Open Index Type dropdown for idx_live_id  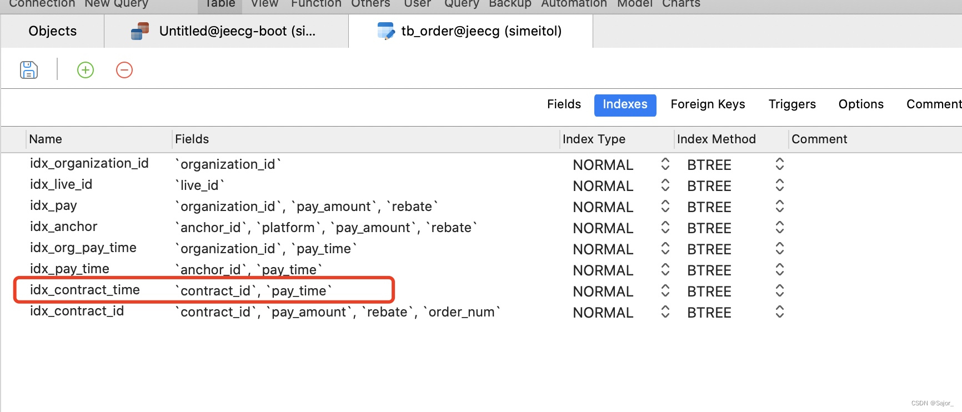[x=665, y=185]
